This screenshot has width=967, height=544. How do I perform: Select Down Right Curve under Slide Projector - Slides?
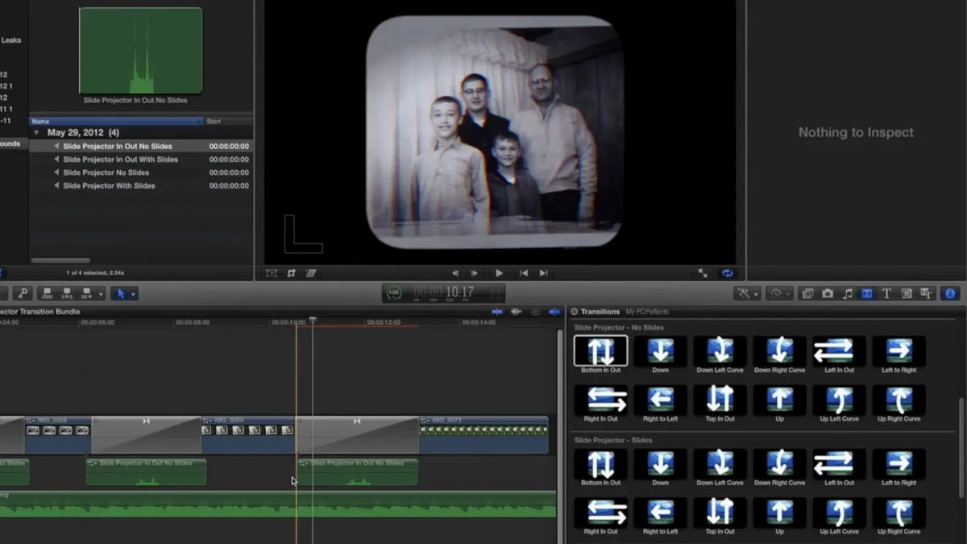tap(779, 463)
